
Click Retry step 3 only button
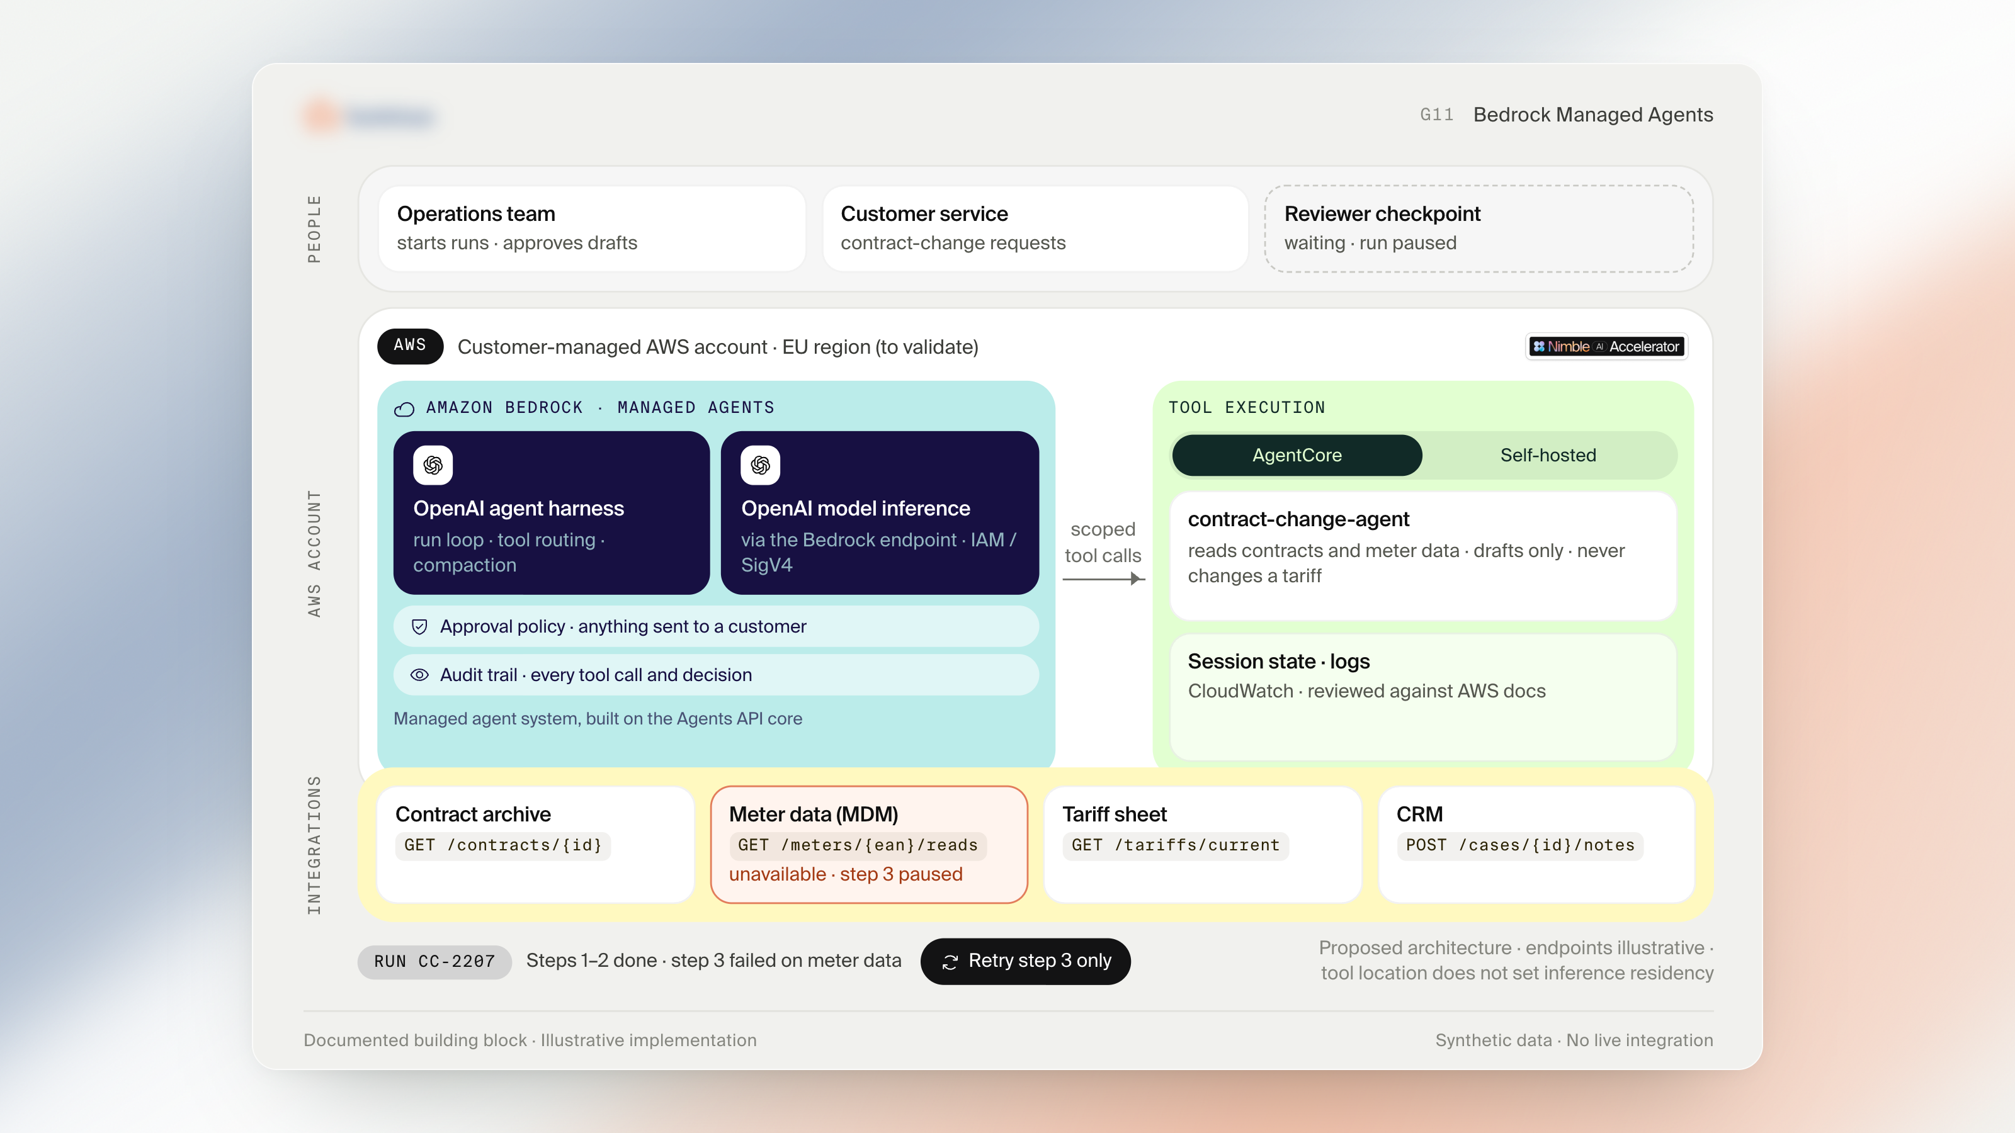[x=1026, y=961]
